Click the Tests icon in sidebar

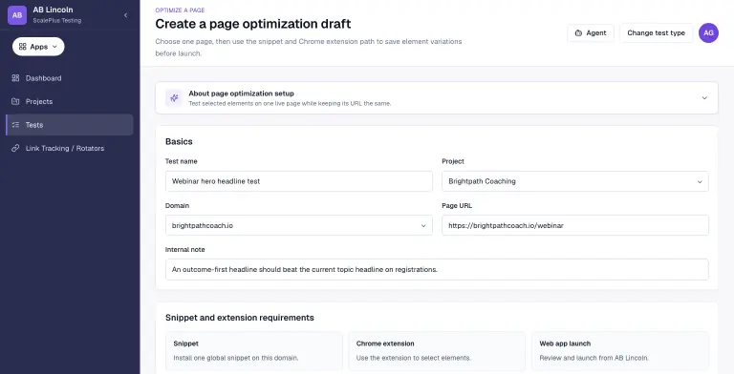[15, 125]
